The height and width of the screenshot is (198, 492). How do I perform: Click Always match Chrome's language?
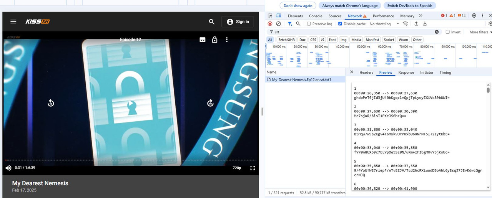(350, 6)
